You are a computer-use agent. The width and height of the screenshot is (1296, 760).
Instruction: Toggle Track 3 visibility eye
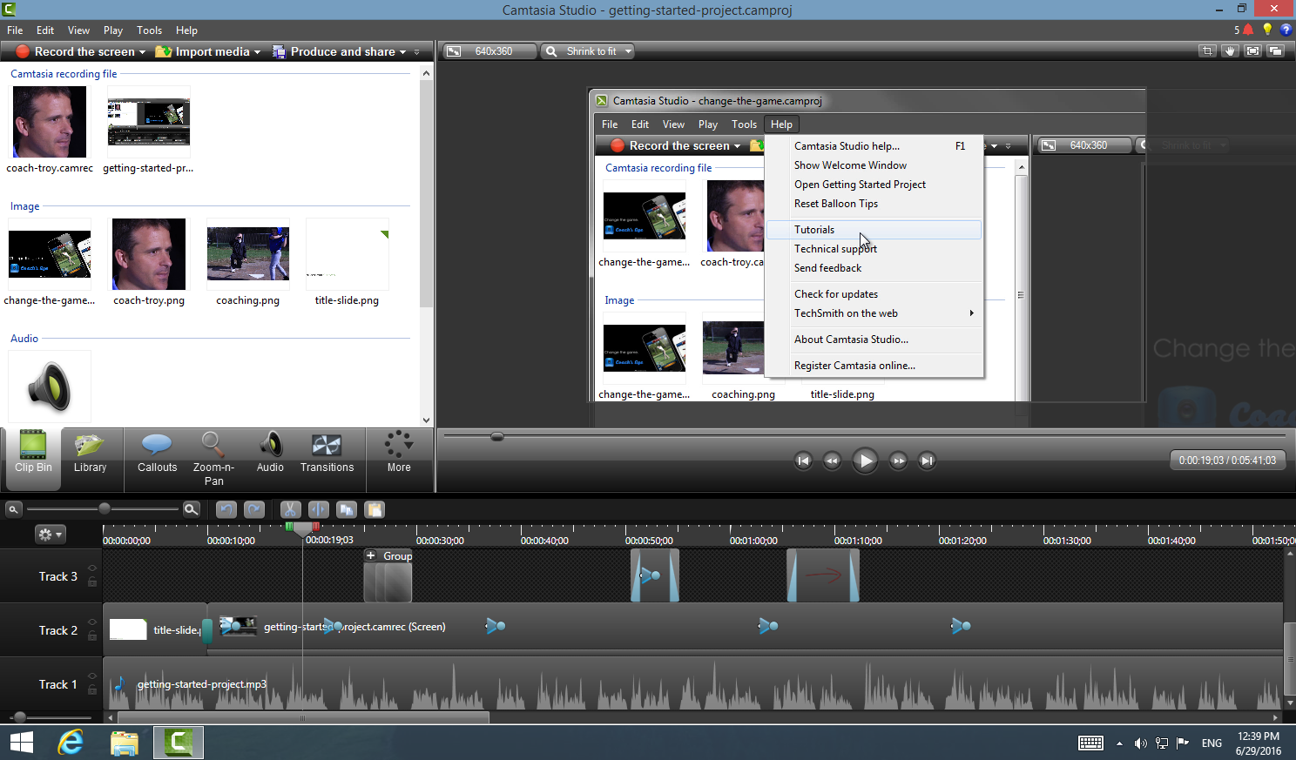pos(92,568)
